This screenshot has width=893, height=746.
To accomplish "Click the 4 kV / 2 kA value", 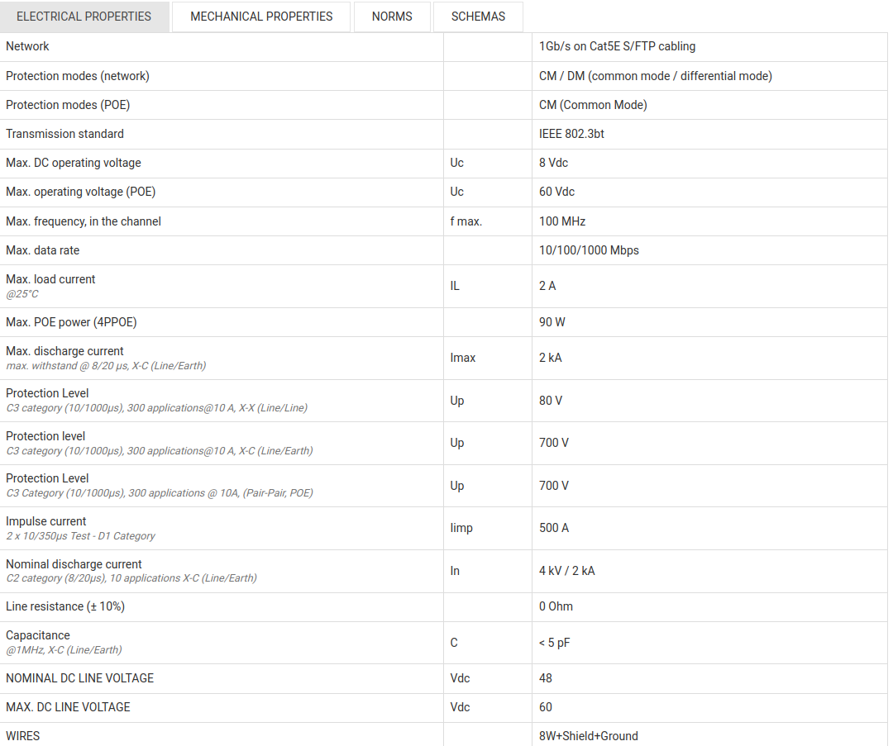I will point(567,571).
